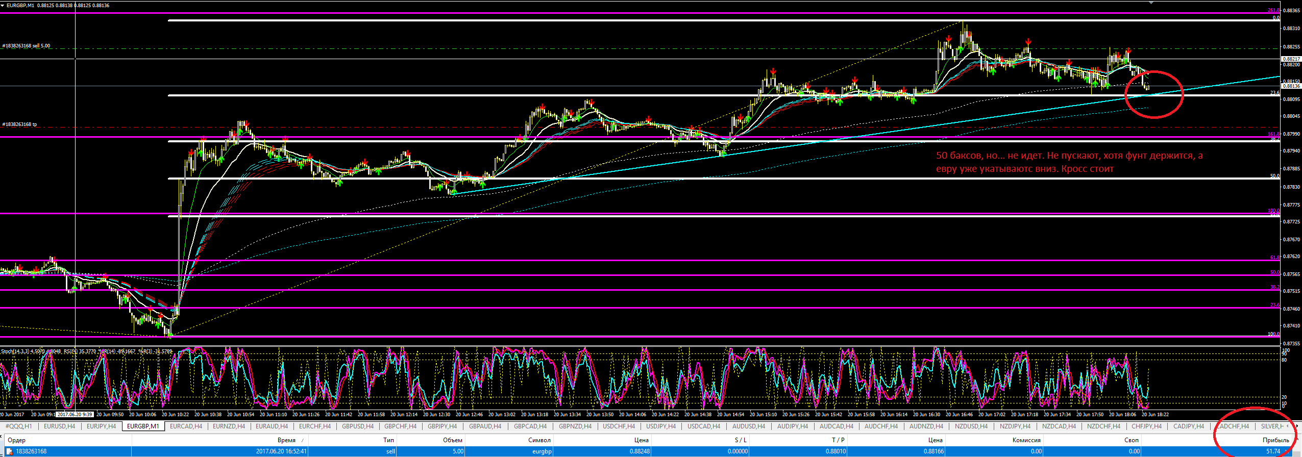Viewport: 1302px width, 457px height.
Task: Select the '#1838263168 tp' take-profit line label
Action: (19, 124)
